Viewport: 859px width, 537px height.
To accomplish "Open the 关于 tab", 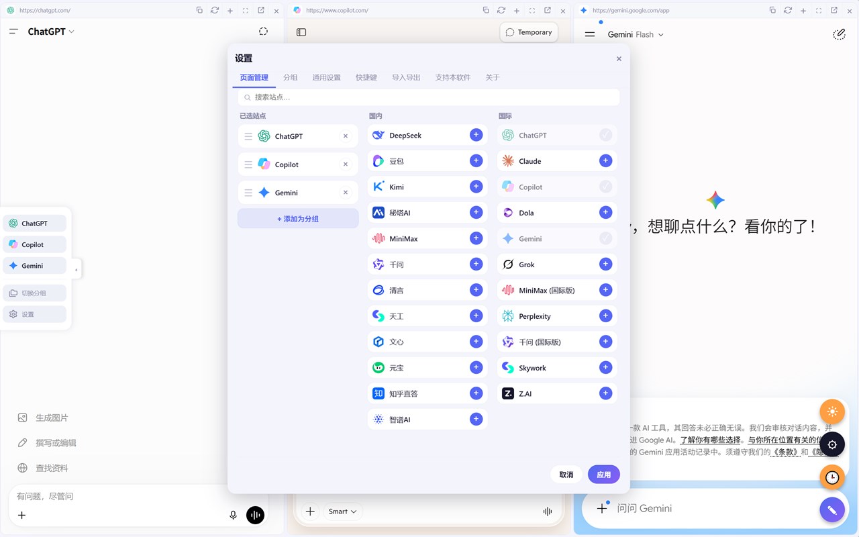I will [x=493, y=78].
